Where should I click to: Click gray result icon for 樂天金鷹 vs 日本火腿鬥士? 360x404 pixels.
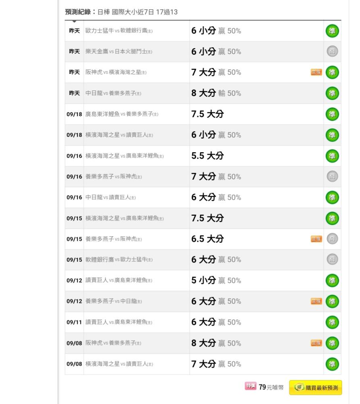332,52
